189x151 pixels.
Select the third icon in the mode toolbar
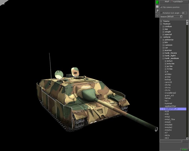(x=157, y=11)
